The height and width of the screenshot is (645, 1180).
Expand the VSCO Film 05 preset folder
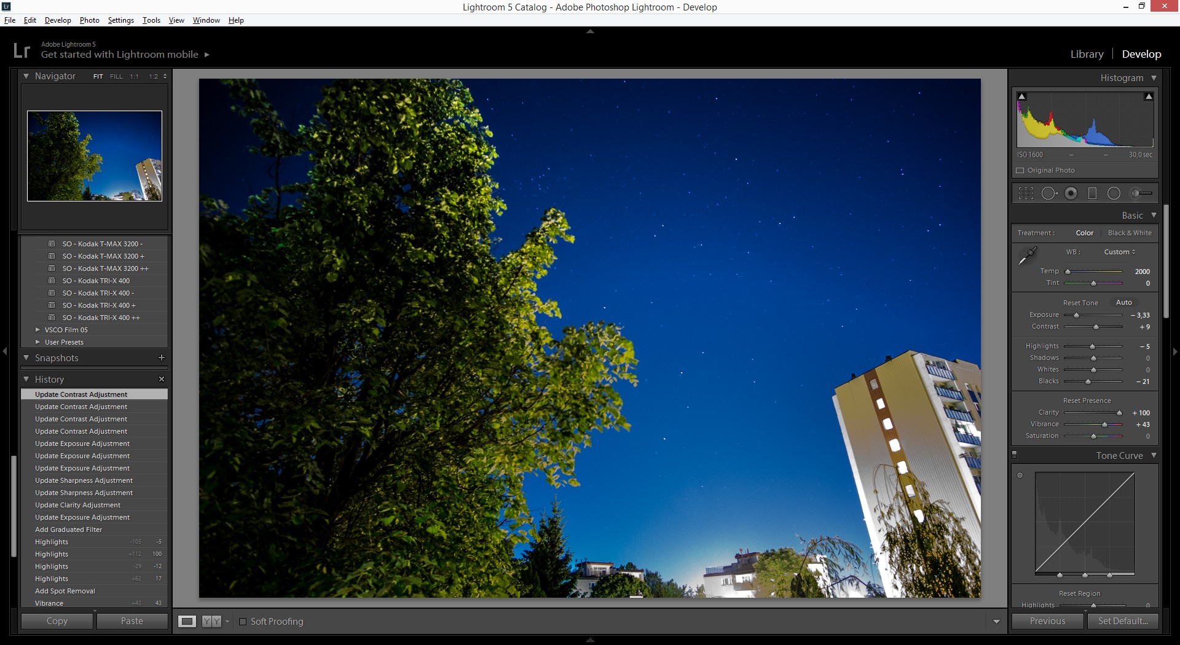pos(37,330)
